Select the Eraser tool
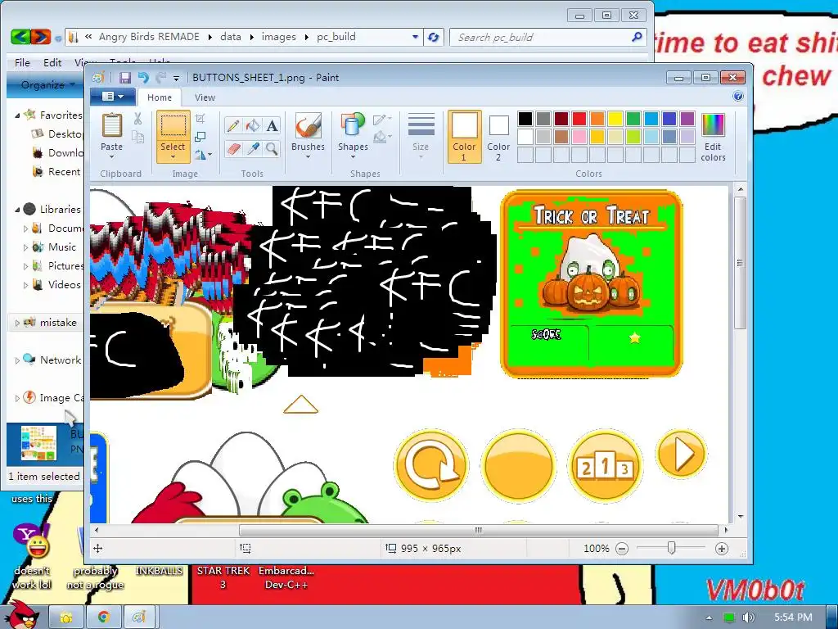This screenshot has width=838, height=629. [x=233, y=148]
